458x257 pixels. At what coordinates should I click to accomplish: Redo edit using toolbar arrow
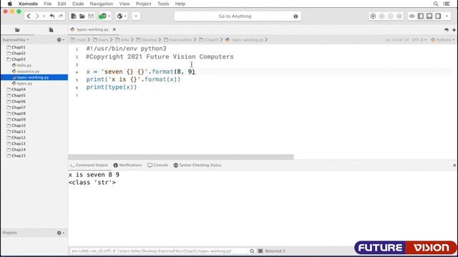click(61, 16)
